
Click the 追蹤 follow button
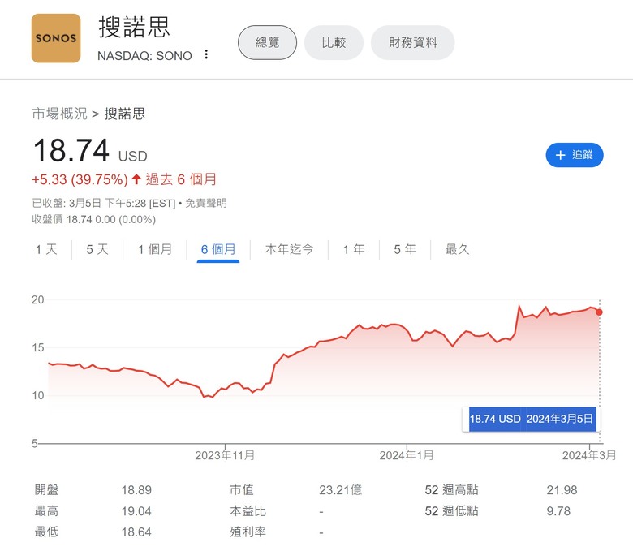(x=575, y=155)
